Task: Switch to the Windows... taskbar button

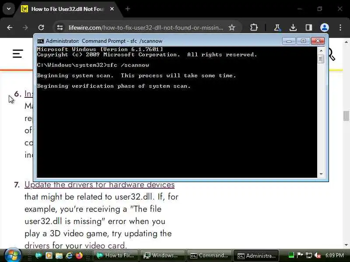Action: [162, 255]
